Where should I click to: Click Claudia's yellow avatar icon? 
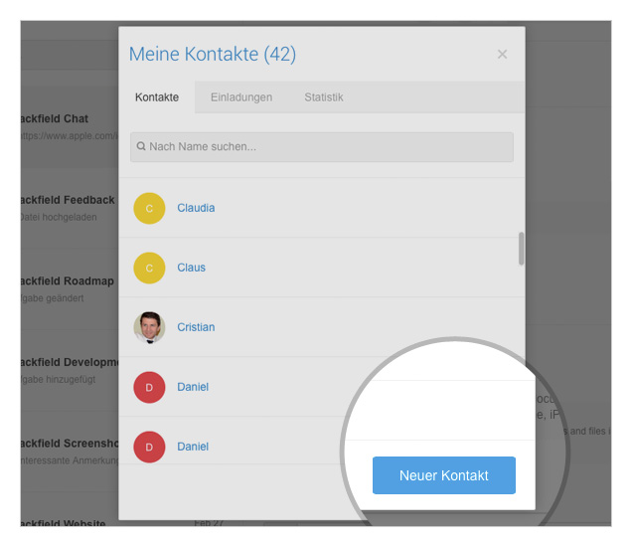click(149, 208)
